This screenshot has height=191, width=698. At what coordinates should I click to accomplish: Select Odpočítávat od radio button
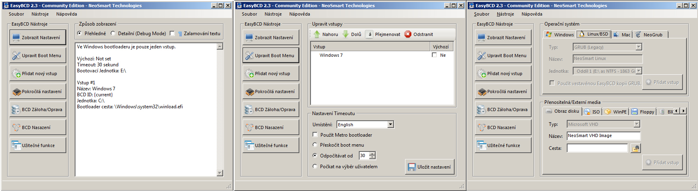(x=315, y=156)
